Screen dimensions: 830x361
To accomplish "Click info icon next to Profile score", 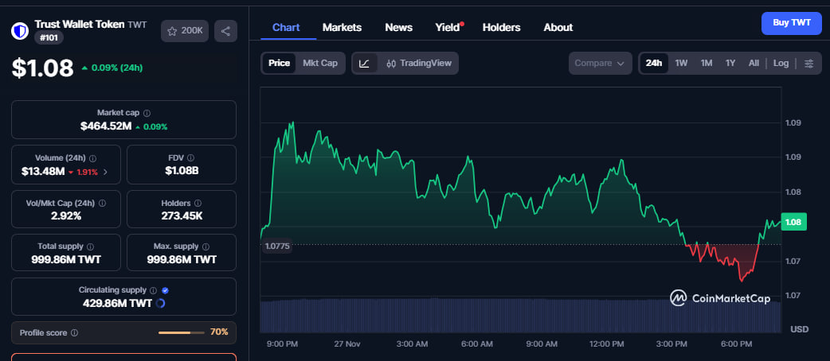I will [74, 332].
